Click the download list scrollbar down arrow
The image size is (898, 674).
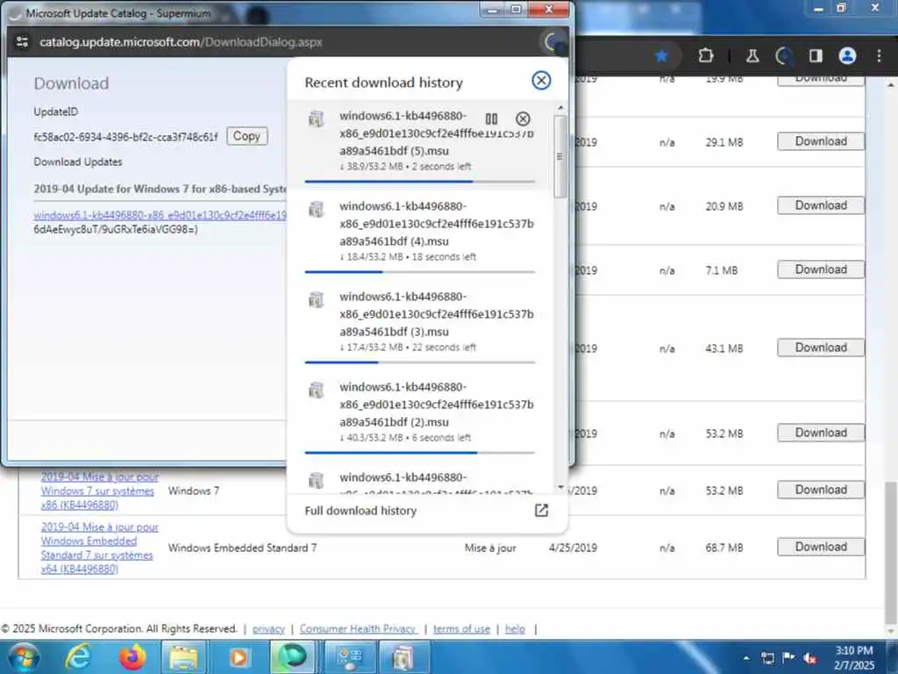(560, 487)
